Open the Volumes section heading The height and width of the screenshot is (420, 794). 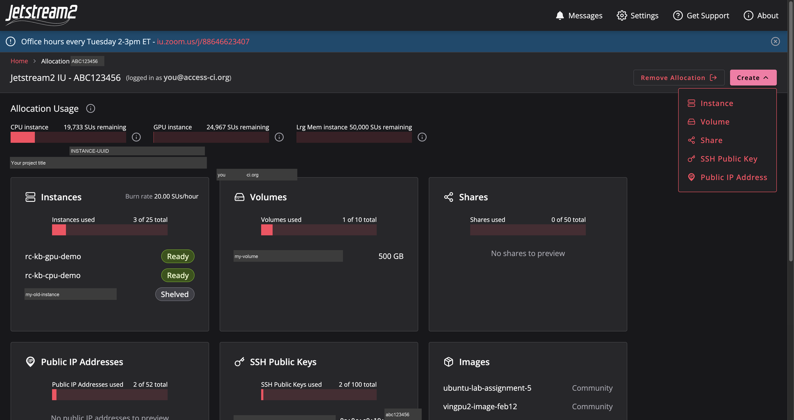click(268, 197)
